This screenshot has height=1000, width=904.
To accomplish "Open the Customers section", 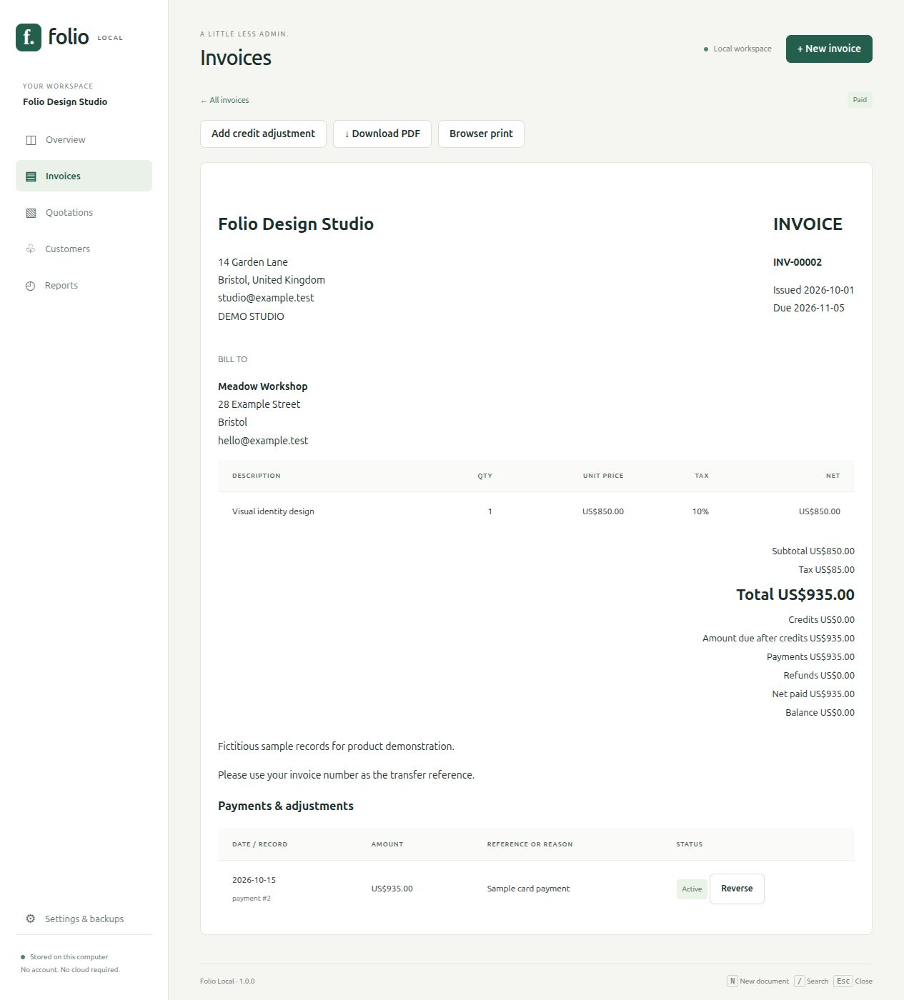I will [84, 249].
